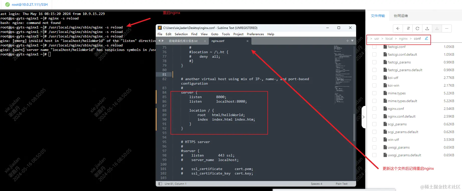Click the scgi_params file icon
This screenshot has height=191, width=462.
pyautogui.click(x=385, y=124)
